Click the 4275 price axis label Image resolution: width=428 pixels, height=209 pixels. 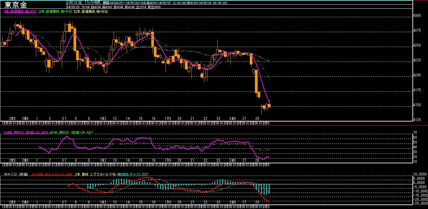point(418,30)
